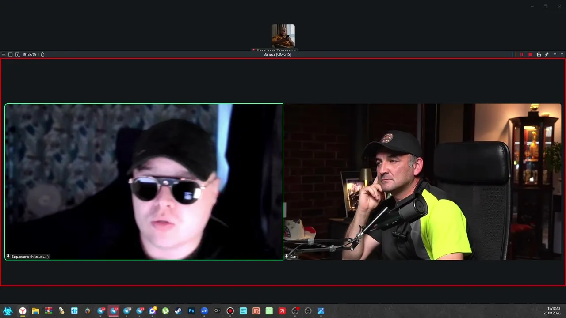The image size is (566, 318).
Task: Open Yandex Browser from the taskbar
Action: [23, 311]
